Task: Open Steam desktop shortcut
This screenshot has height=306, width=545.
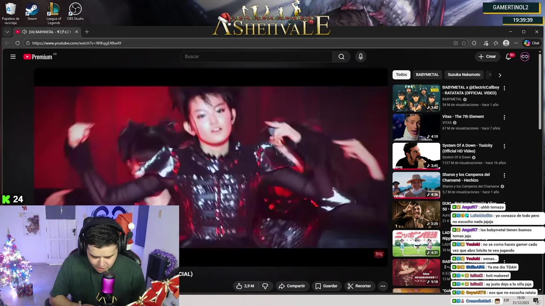Action: [32, 11]
